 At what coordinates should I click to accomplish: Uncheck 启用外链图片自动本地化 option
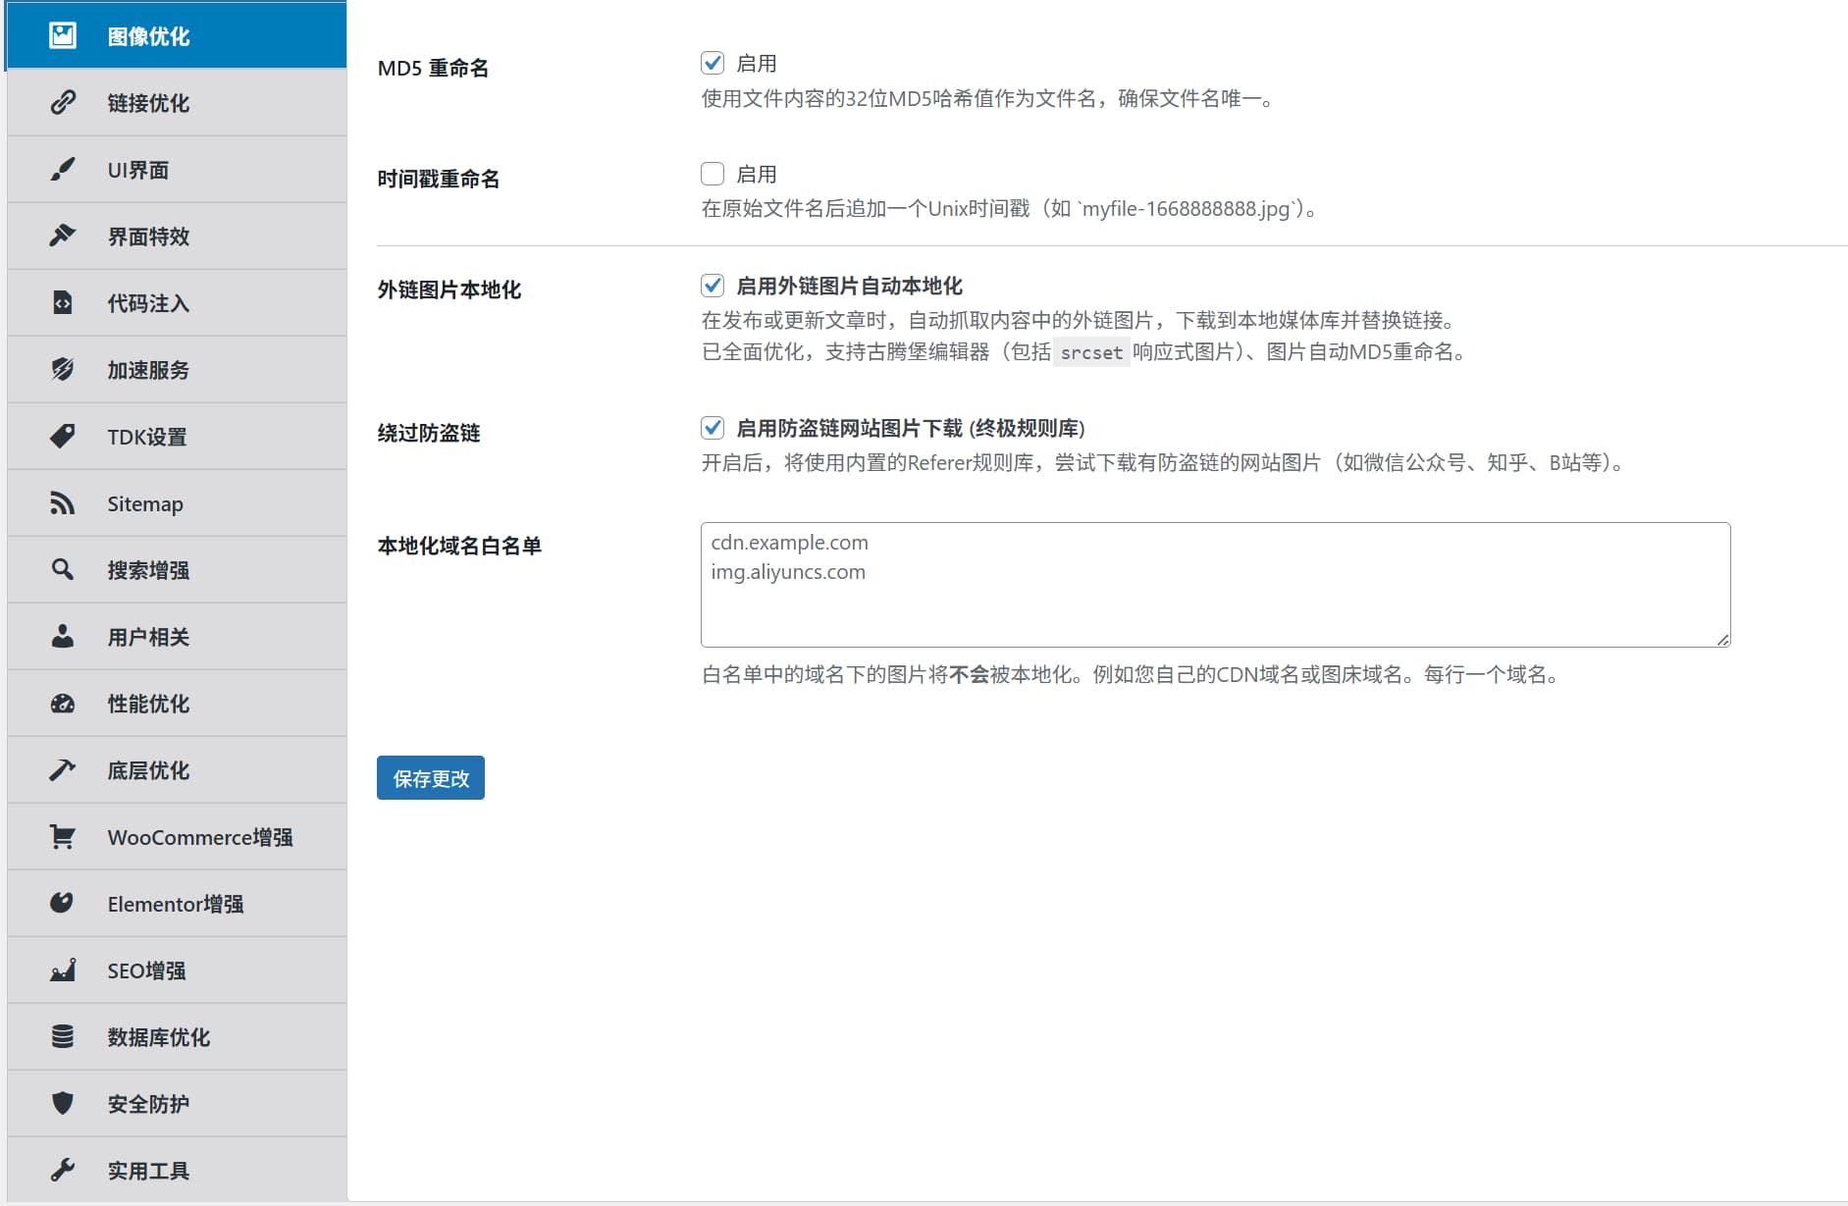pyautogui.click(x=713, y=286)
